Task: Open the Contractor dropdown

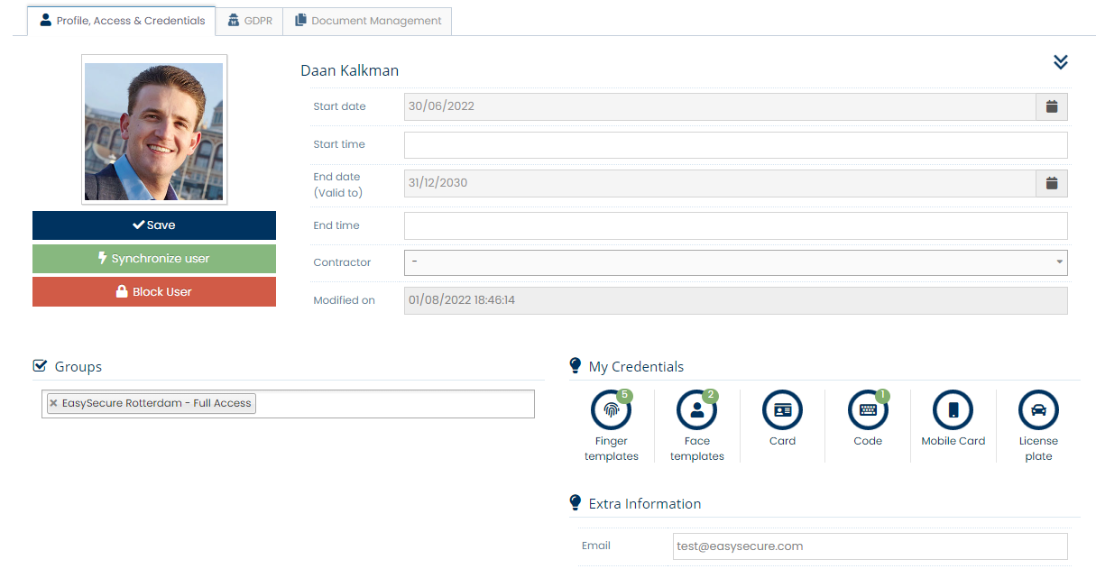Action: click(x=736, y=262)
